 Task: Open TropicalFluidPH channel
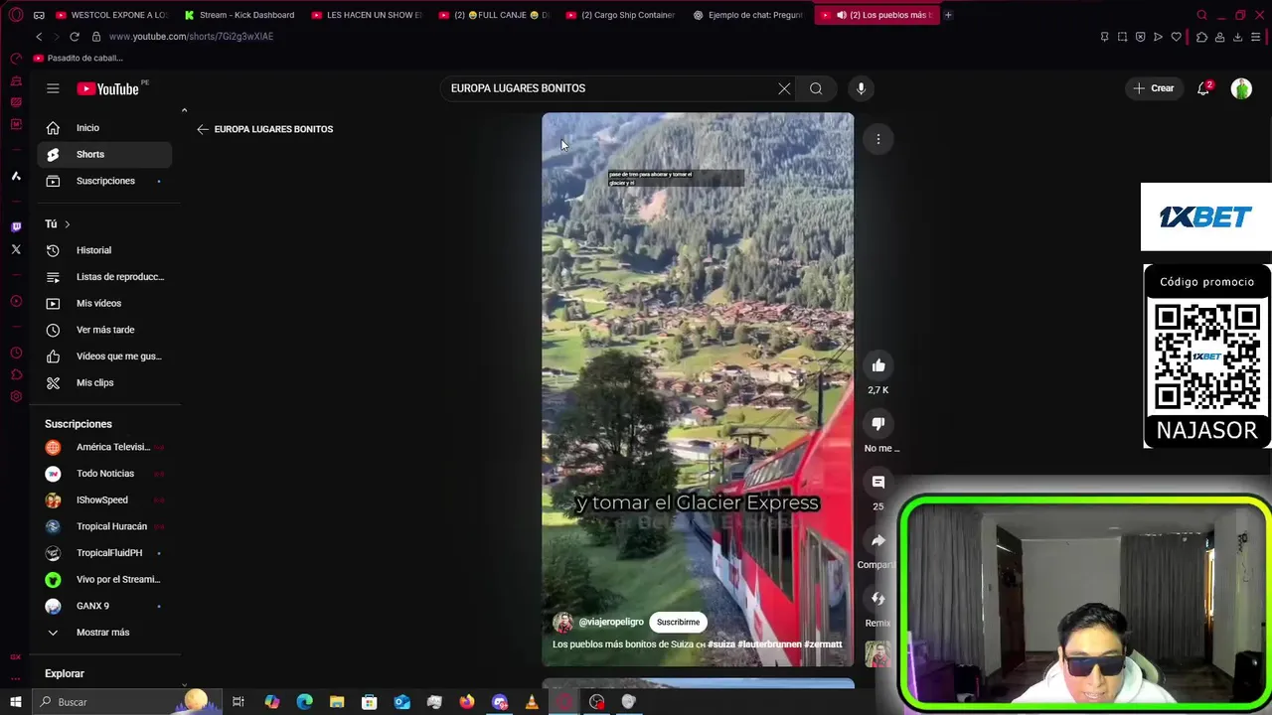pos(104,553)
